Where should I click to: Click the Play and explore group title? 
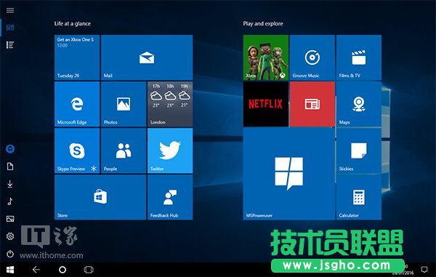point(263,24)
